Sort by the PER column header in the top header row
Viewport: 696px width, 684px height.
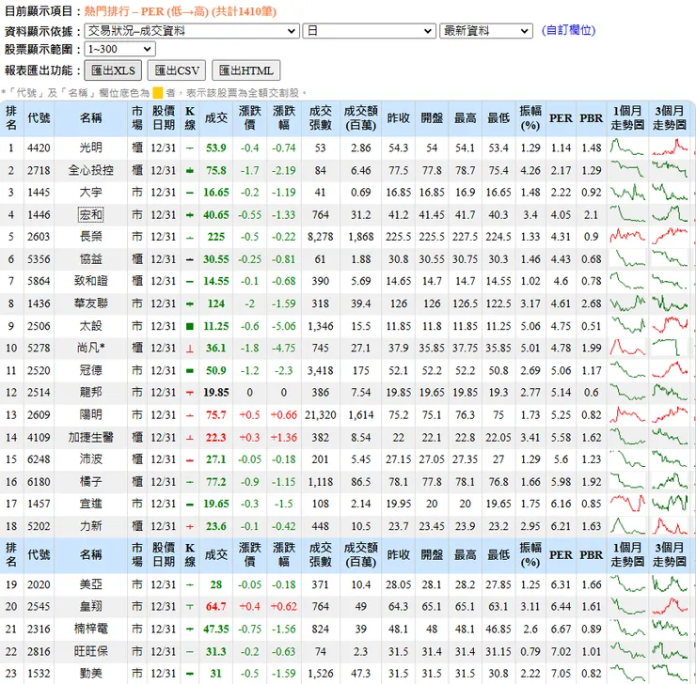coord(561,118)
